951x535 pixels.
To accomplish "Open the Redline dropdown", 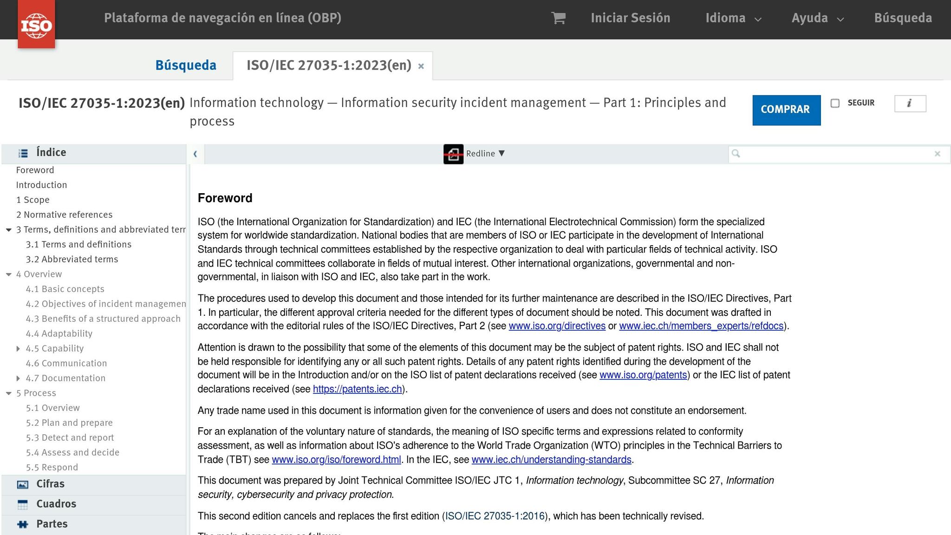I will (x=485, y=154).
